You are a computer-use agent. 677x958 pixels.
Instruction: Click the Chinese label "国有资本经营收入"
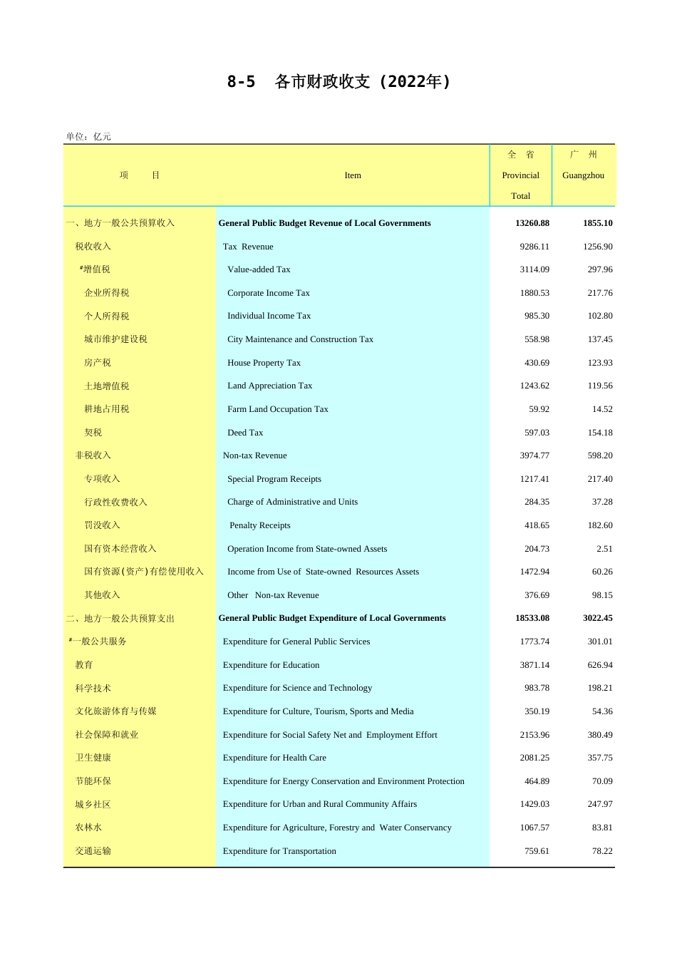(120, 549)
